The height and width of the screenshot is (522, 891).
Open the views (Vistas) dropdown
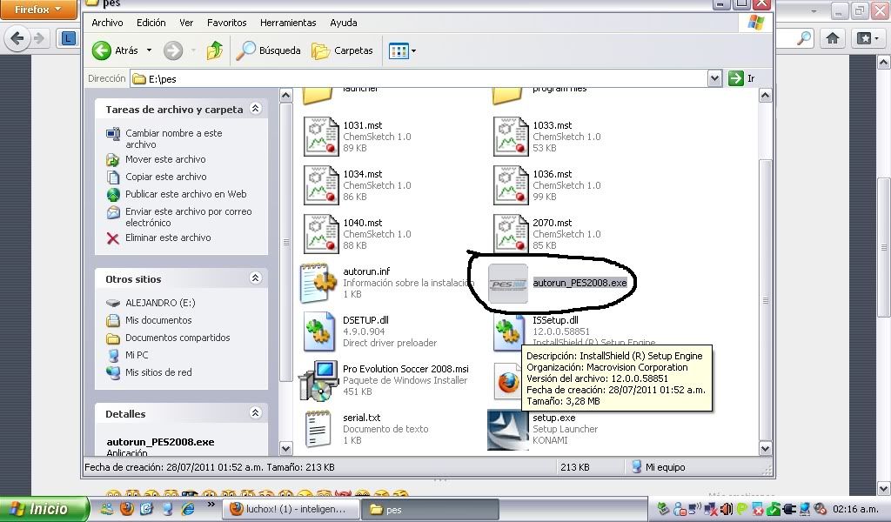402,50
